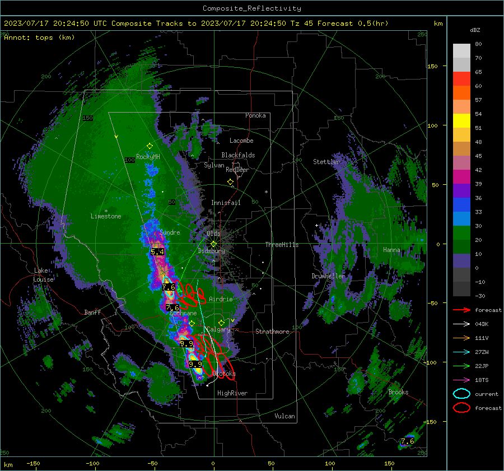Click the 18TS legend text
This screenshot has height=471, width=504.
[x=482, y=380]
